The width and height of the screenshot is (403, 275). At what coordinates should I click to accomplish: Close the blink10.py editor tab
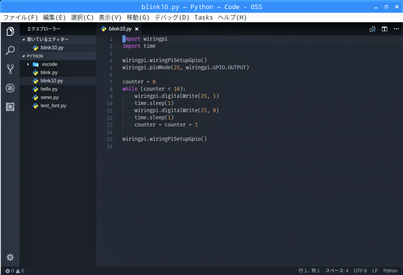point(137,29)
